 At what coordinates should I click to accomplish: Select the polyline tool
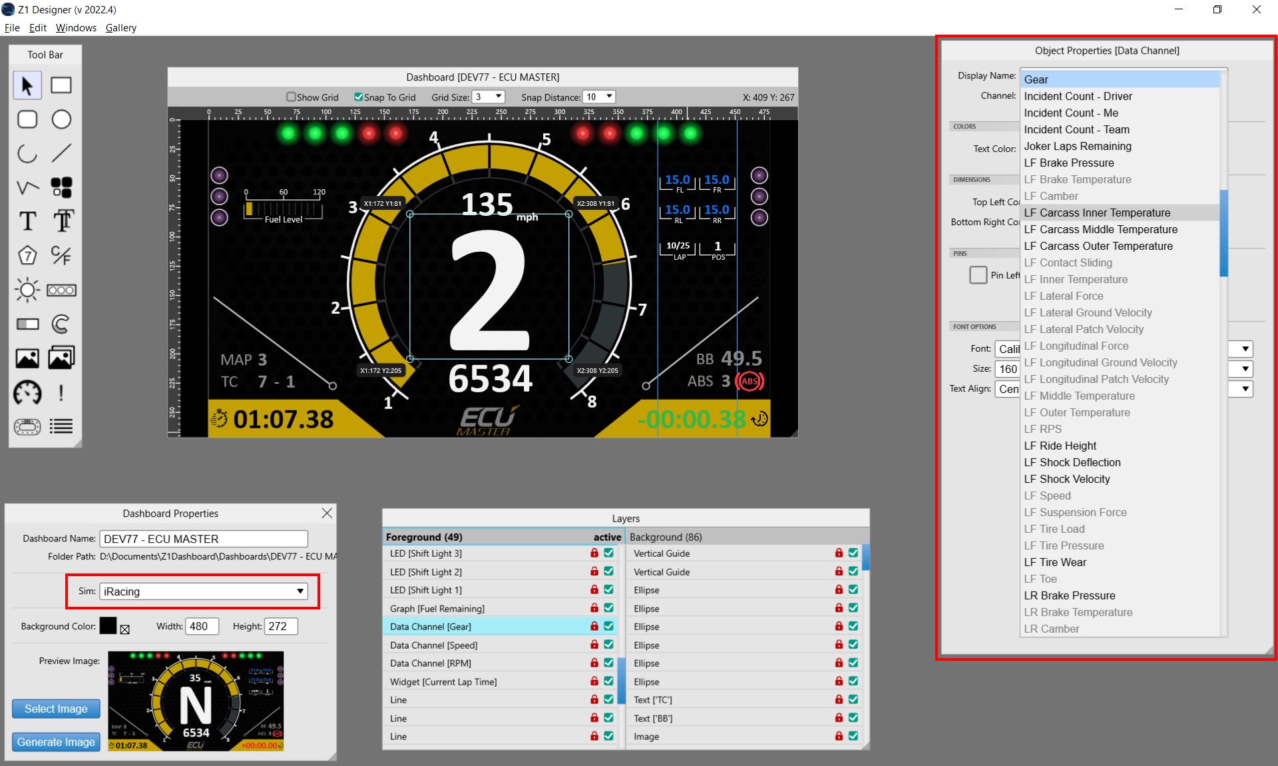coord(27,187)
